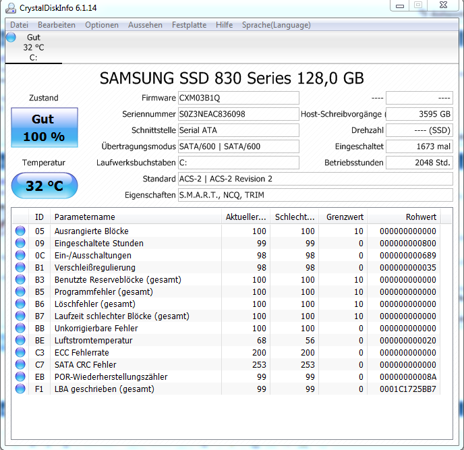Open the Sprache(Language) menu

[x=277, y=25]
